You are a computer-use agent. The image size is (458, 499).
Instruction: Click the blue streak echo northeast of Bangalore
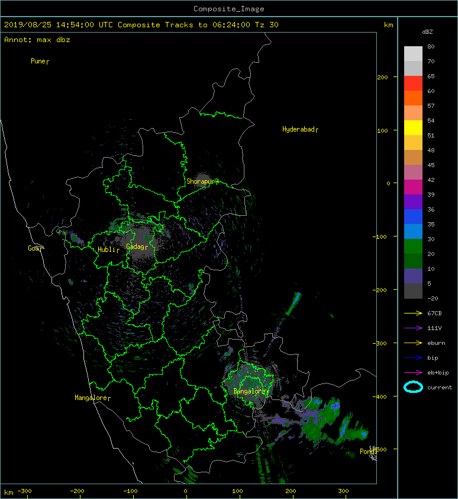[x=293, y=303]
